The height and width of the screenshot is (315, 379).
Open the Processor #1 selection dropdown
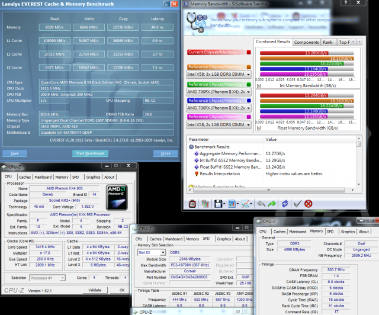coord(63,278)
